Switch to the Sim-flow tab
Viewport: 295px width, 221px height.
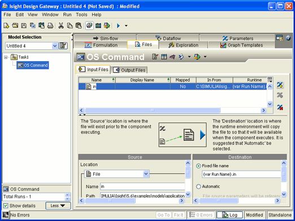(105, 39)
